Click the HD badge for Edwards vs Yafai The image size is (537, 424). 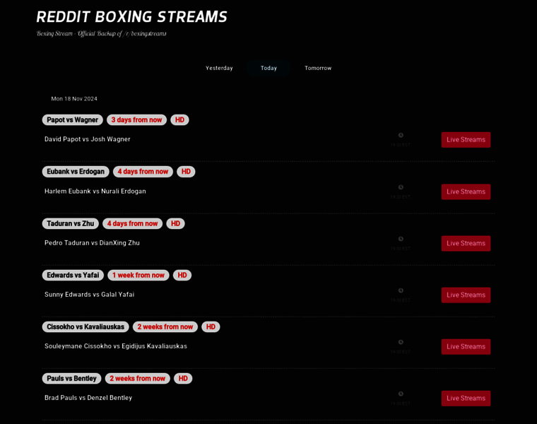[182, 276]
